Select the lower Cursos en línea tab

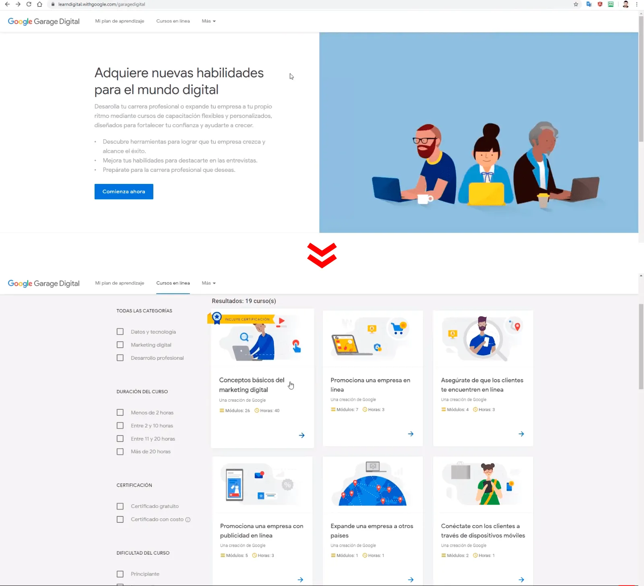pyautogui.click(x=173, y=283)
